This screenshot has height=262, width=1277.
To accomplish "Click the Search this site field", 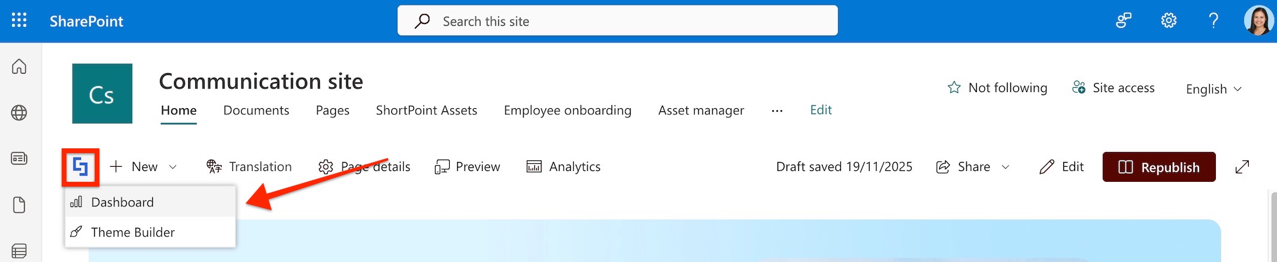I will click(x=618, y=21).
